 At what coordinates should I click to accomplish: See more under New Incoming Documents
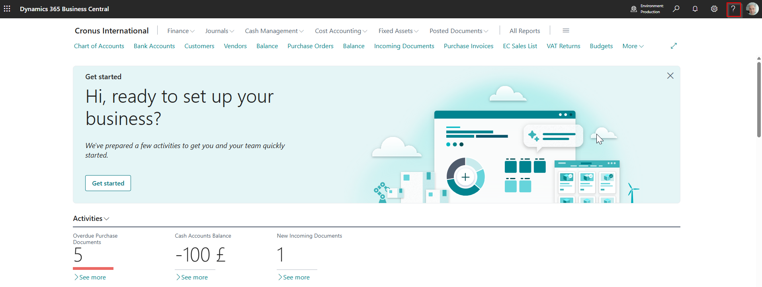[294, 277]
